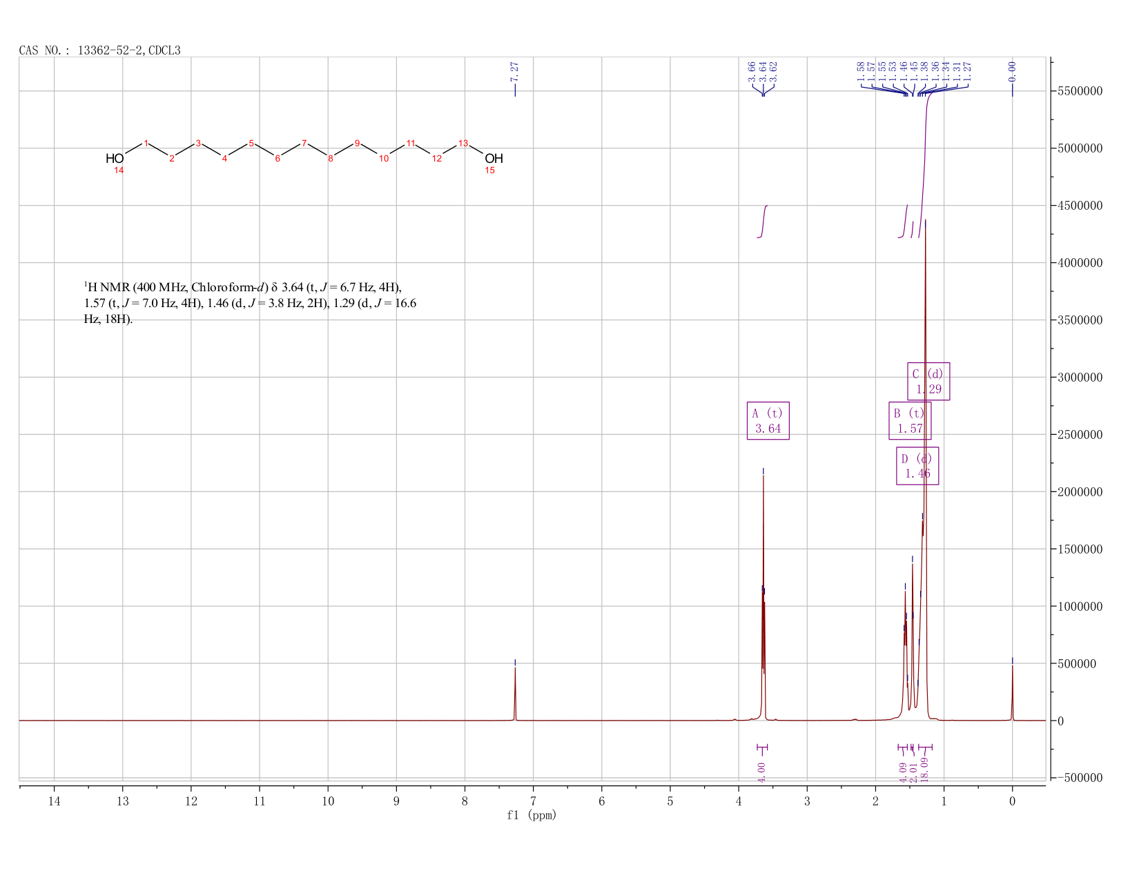Click the 3.66 peak label
Image resolution: width=1139 pixels, height=880 pixels.
point(752,71)
